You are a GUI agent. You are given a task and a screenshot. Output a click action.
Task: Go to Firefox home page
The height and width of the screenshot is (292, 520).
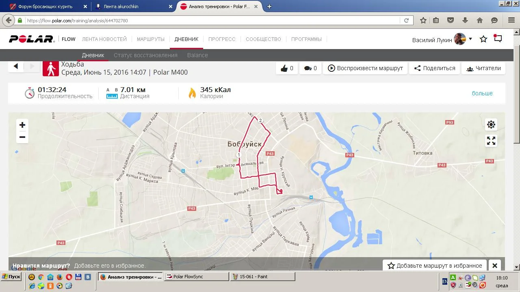coord(480,20)
